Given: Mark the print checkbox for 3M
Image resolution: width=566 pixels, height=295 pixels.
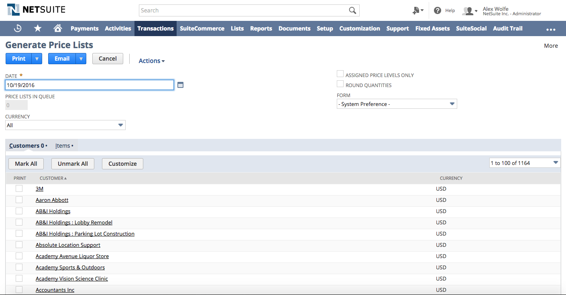Looking at the screenshot, I should point(19,188).
